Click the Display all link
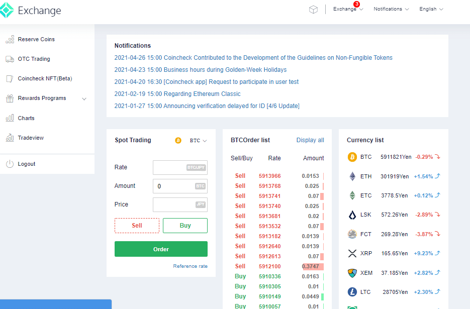Image resolution: width=470 pixels, height=309 pixels. (x=310, y=140)
